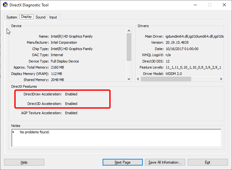Switch to the System tab
The image size is (232, 170).
pyautogui.click(x=12, y=17)
